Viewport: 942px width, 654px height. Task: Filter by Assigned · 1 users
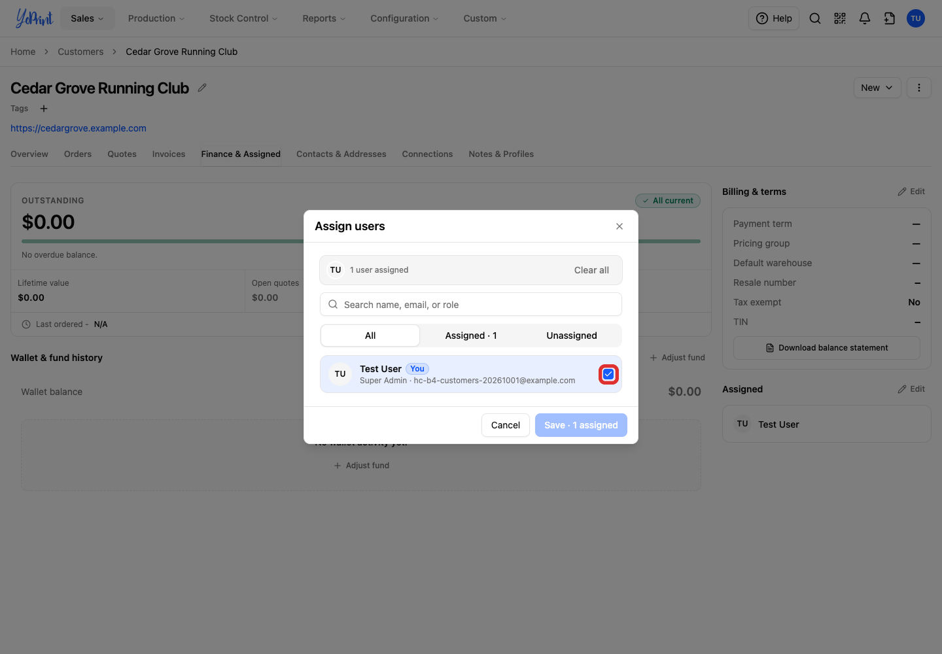471,336
